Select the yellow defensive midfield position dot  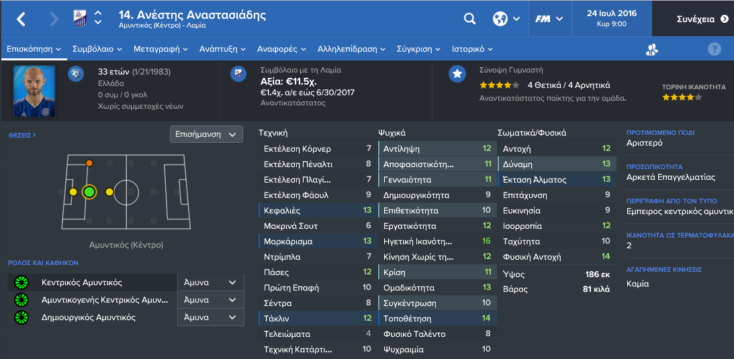click(109, 192)
